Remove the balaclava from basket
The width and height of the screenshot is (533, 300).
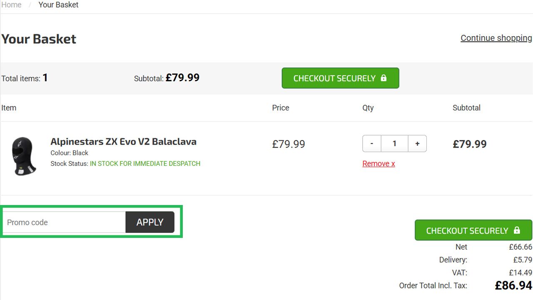379,164
